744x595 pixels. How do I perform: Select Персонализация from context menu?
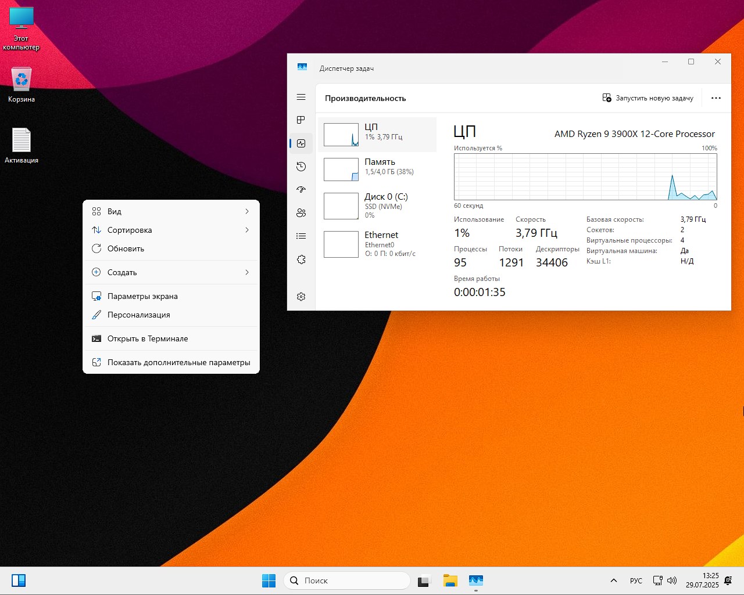click(x=138, y=315)
